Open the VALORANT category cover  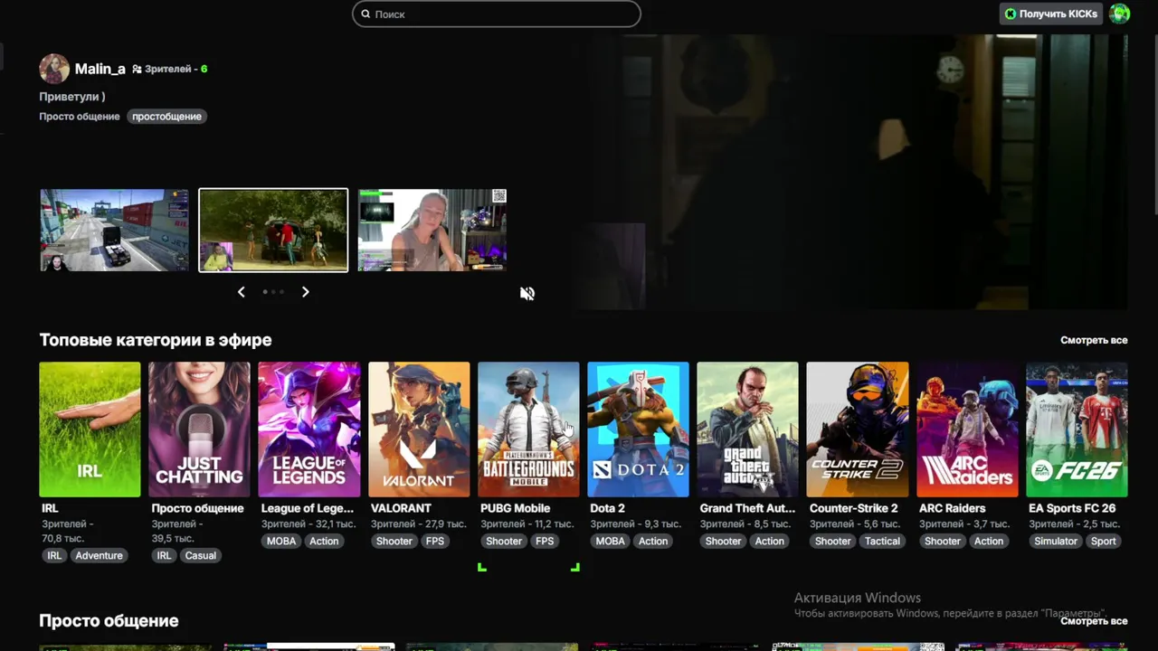coord(419,429)
